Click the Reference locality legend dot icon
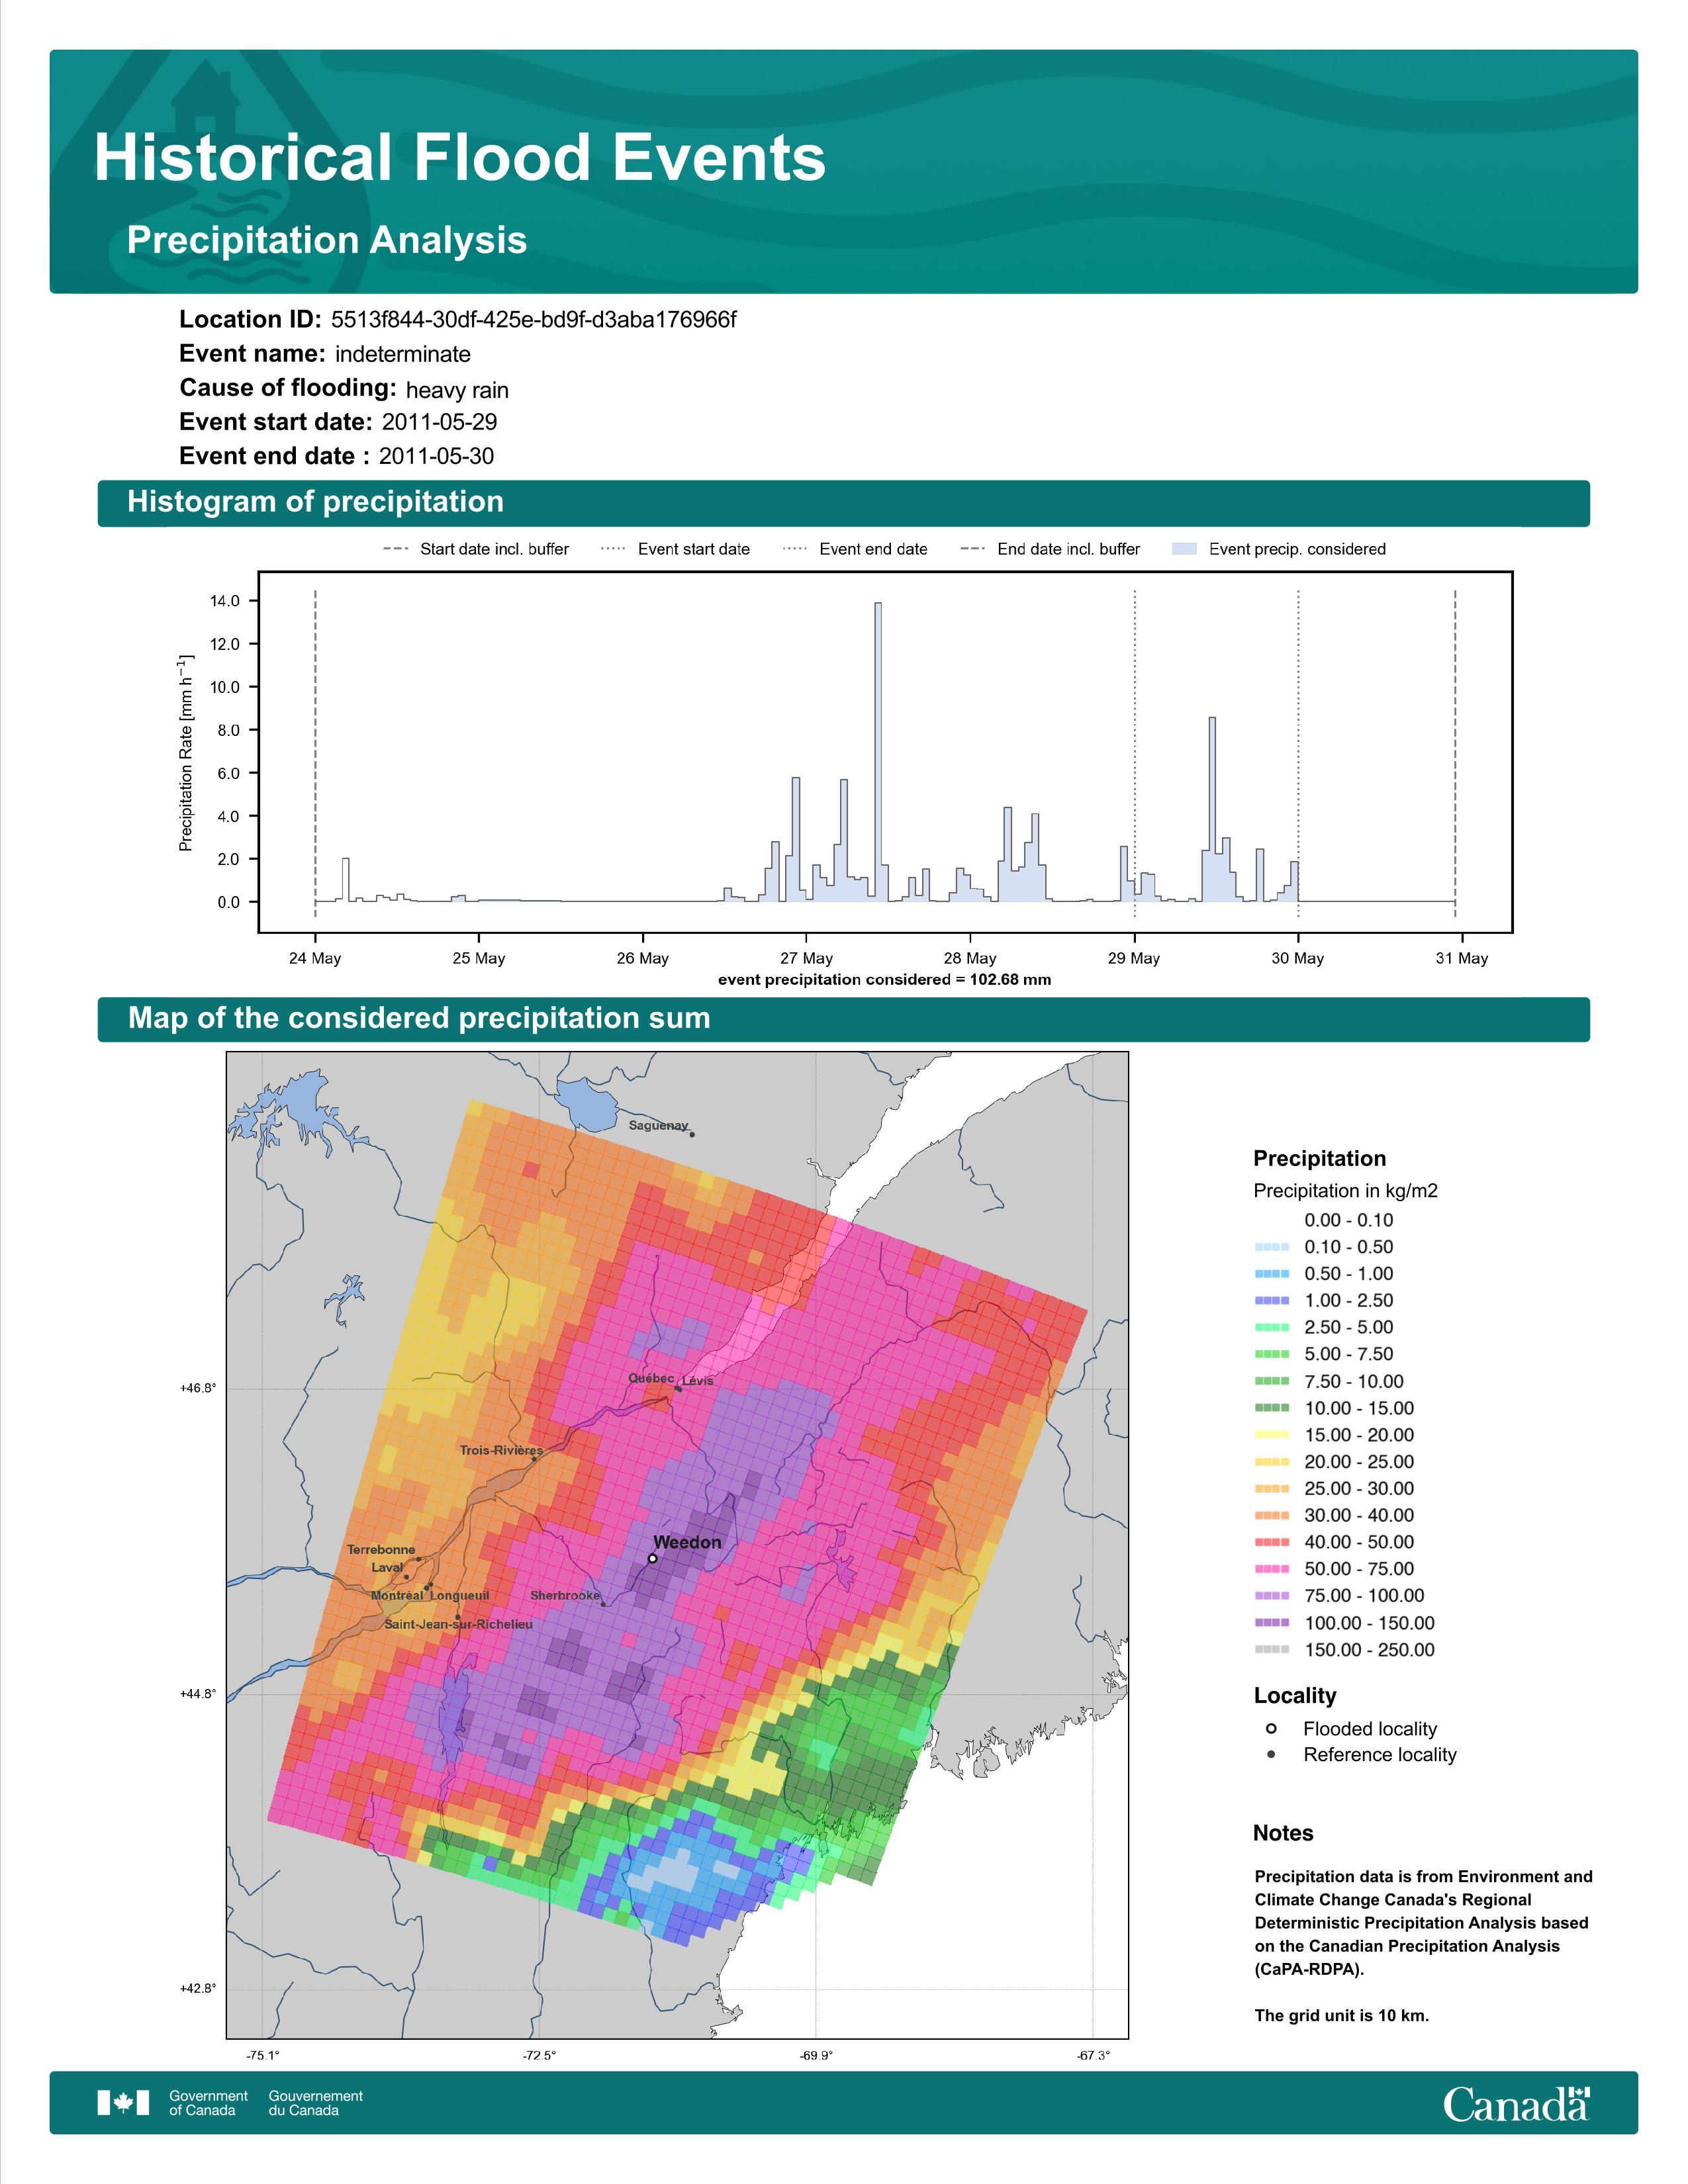 coord(1271,1755)
